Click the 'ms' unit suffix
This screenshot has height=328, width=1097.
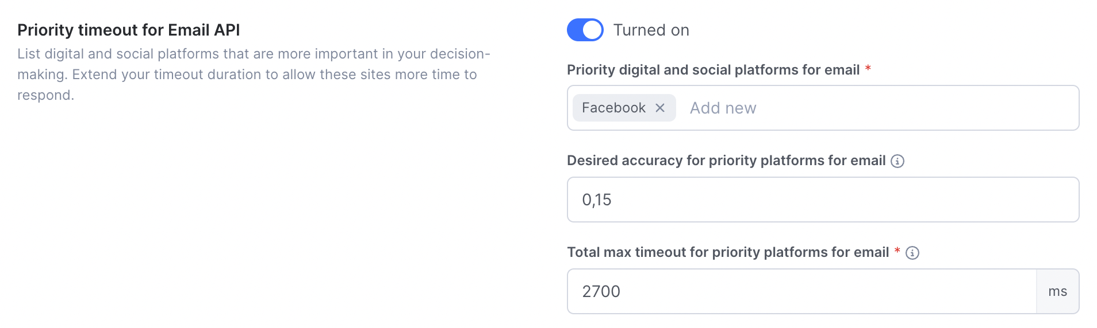click(1058, 291)
